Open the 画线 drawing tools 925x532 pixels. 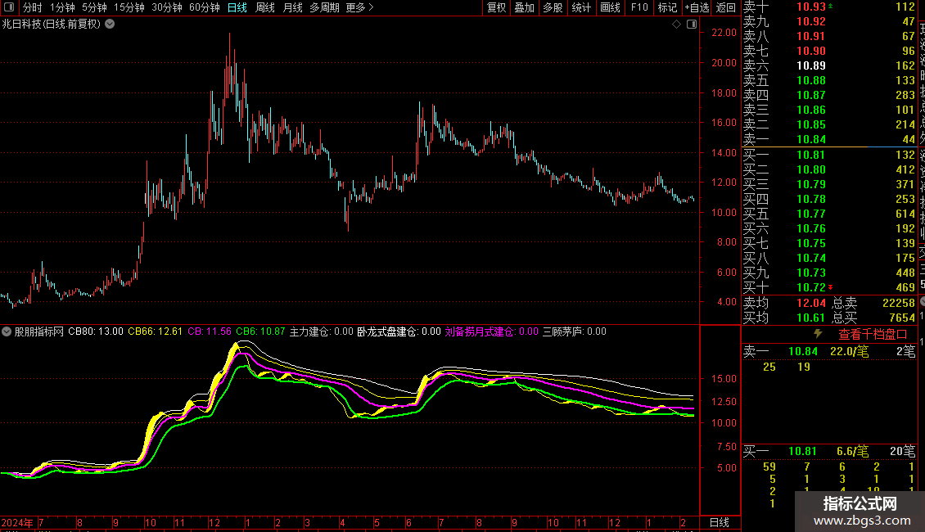coord(610,8)
